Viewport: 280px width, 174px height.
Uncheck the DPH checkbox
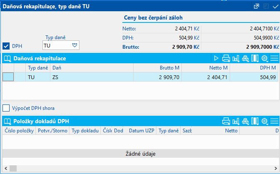point(6,46)
